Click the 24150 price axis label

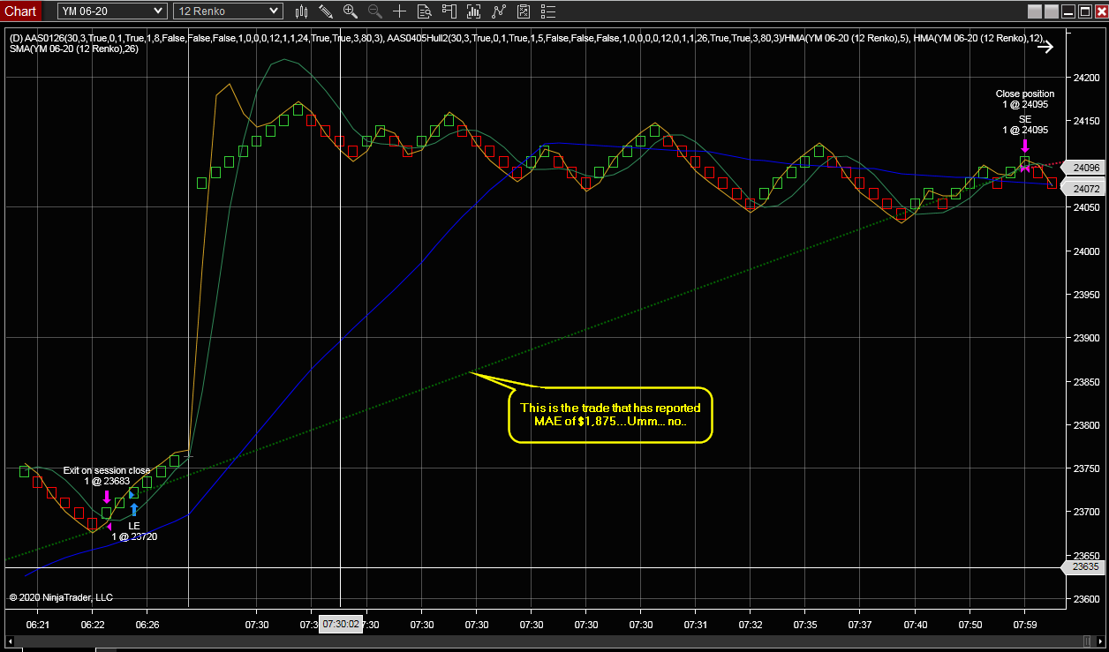point(1087,121)
